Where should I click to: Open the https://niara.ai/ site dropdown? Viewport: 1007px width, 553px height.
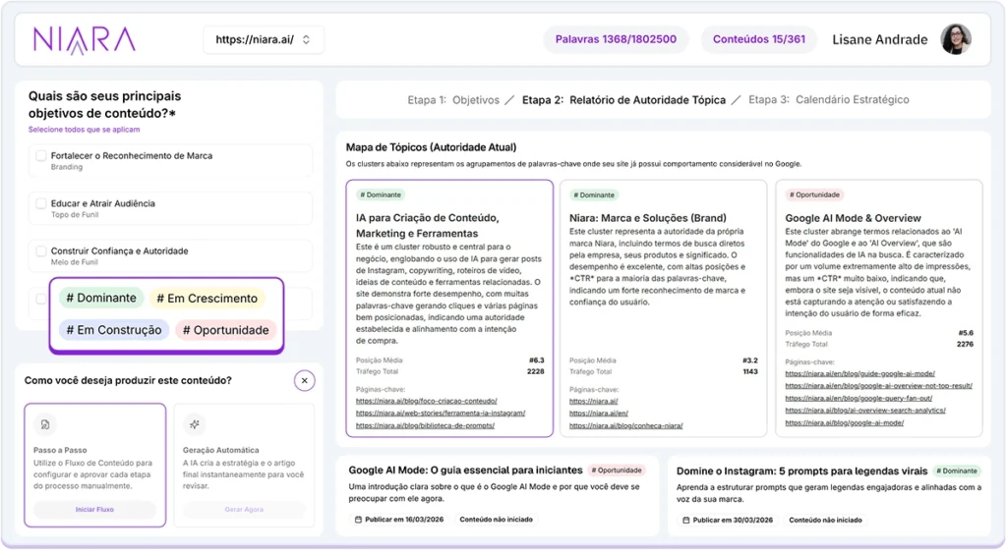[263, 40]
